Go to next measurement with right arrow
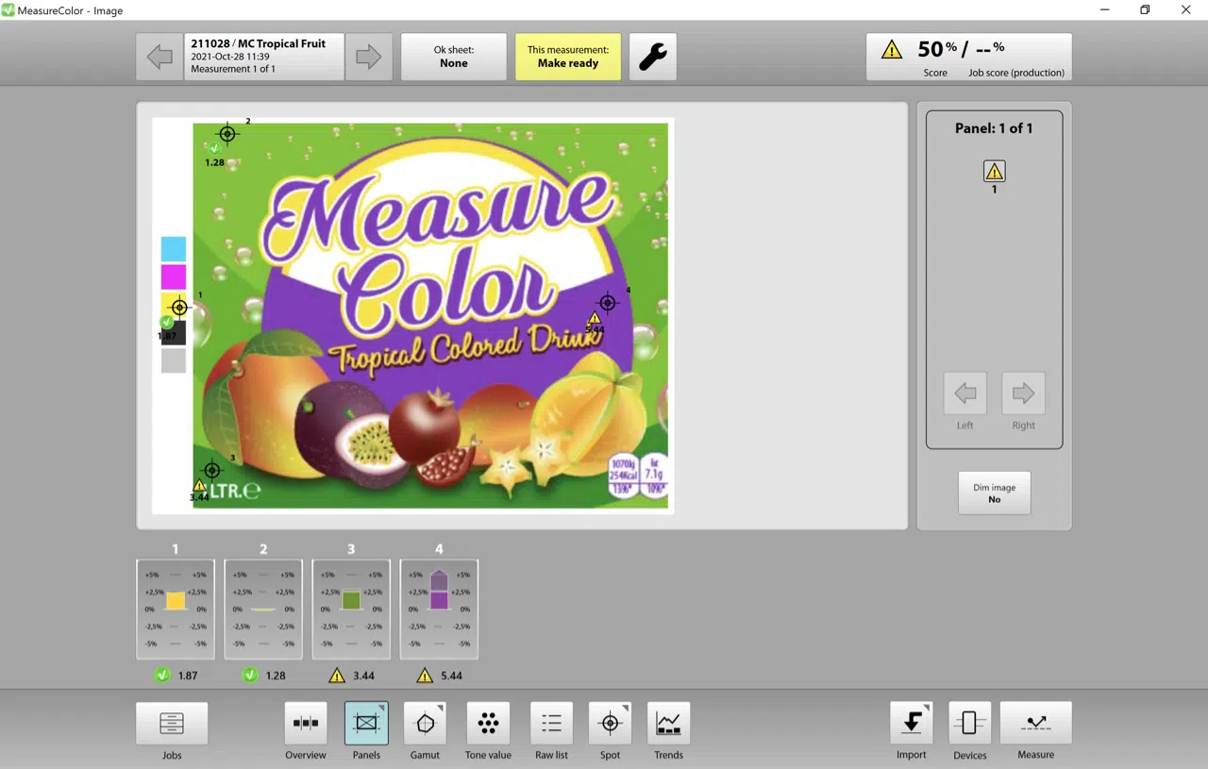Screen dimensions: 1208x769 [368, 56]
